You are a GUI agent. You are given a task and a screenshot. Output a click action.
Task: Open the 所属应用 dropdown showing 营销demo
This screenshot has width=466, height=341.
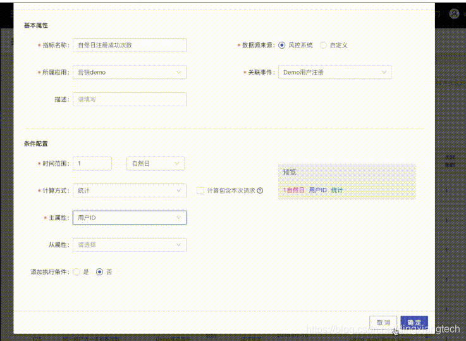point(130,72)
